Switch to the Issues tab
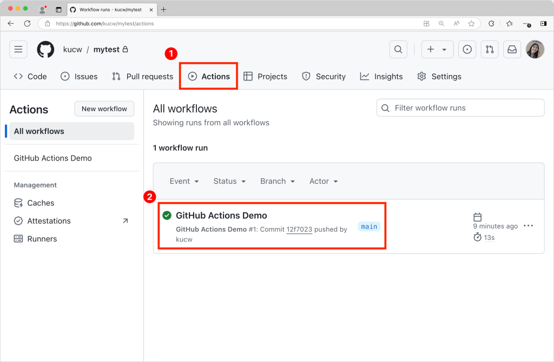This screenshot has width=554, height=362. click(79, 77)
